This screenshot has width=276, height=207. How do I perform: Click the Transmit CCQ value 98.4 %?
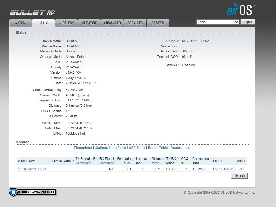187,57
